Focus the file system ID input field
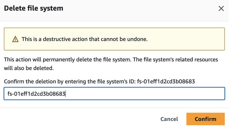This screenshot has width=229, height=129. pyautogui.click(x=114, y=93)
